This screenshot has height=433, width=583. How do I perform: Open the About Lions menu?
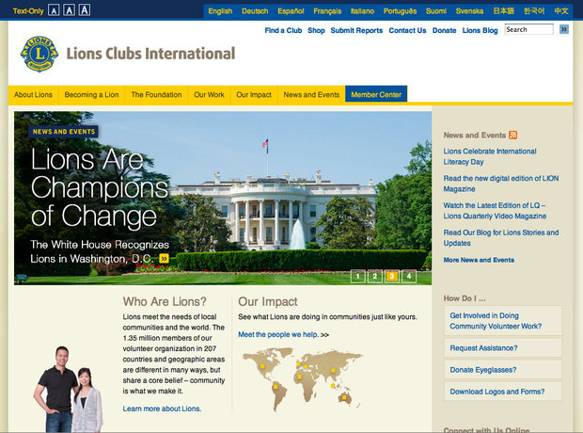point(33,95)
